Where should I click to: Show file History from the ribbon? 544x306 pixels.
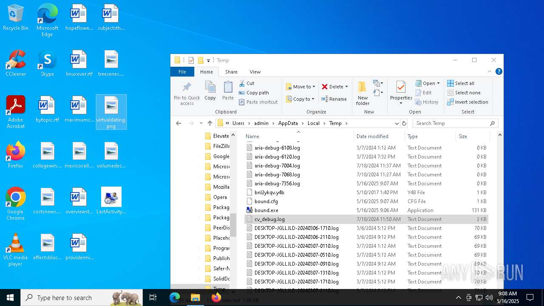[x=427, y=102]
